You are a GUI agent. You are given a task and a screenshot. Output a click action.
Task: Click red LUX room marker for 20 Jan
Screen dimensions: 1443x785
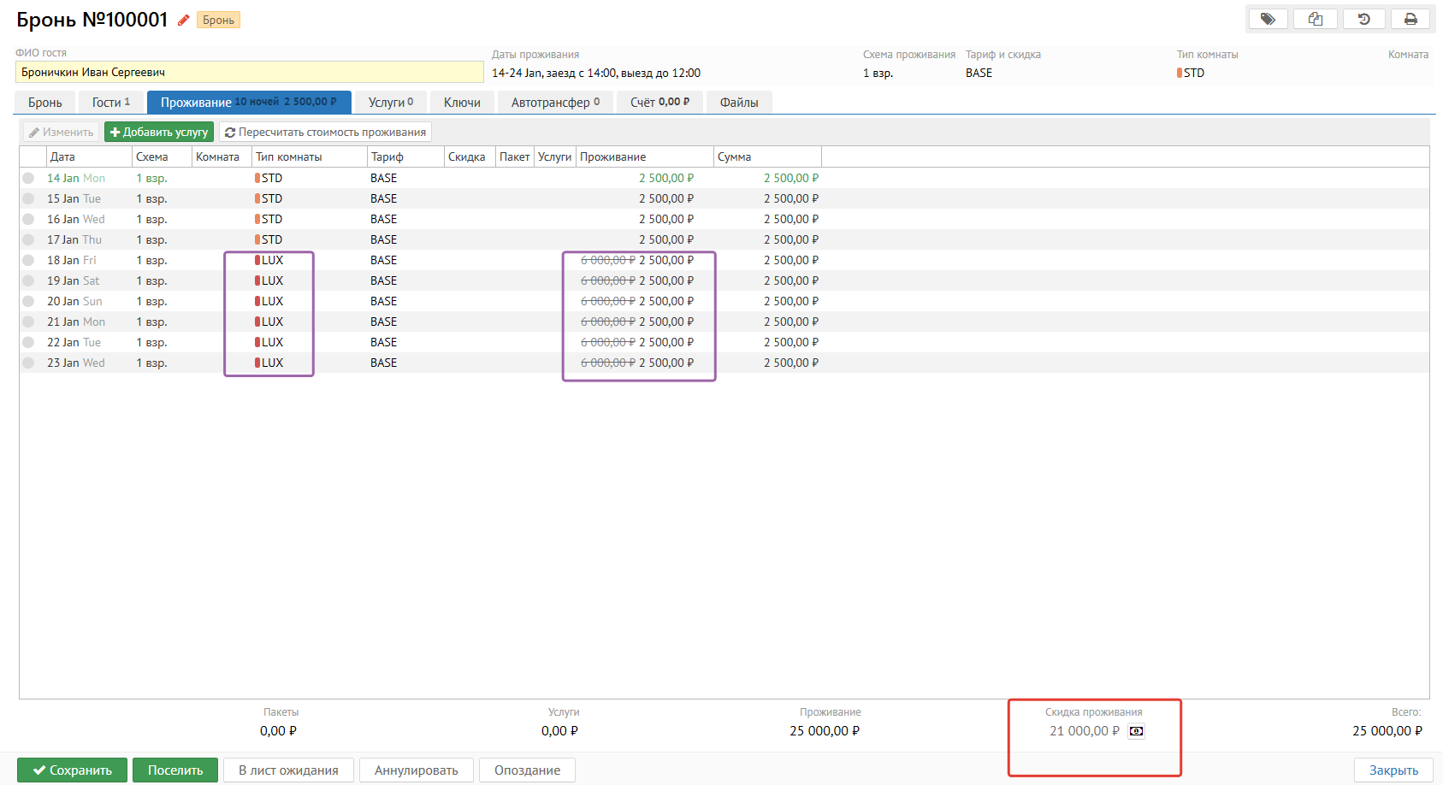pyautogui.click(x=257, y=301)
